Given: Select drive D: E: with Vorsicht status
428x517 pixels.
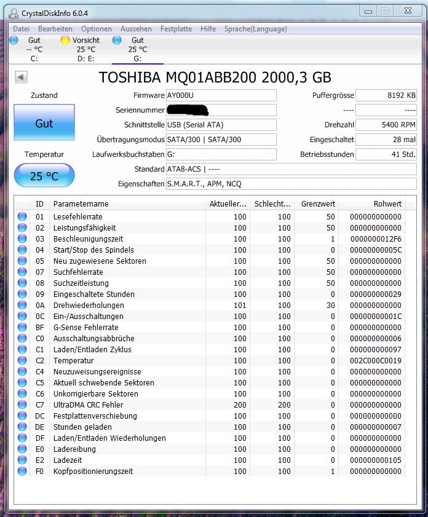Looking at the screenshot, I should coord(85,49).
